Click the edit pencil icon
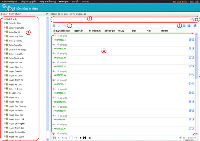 point(59,25)
